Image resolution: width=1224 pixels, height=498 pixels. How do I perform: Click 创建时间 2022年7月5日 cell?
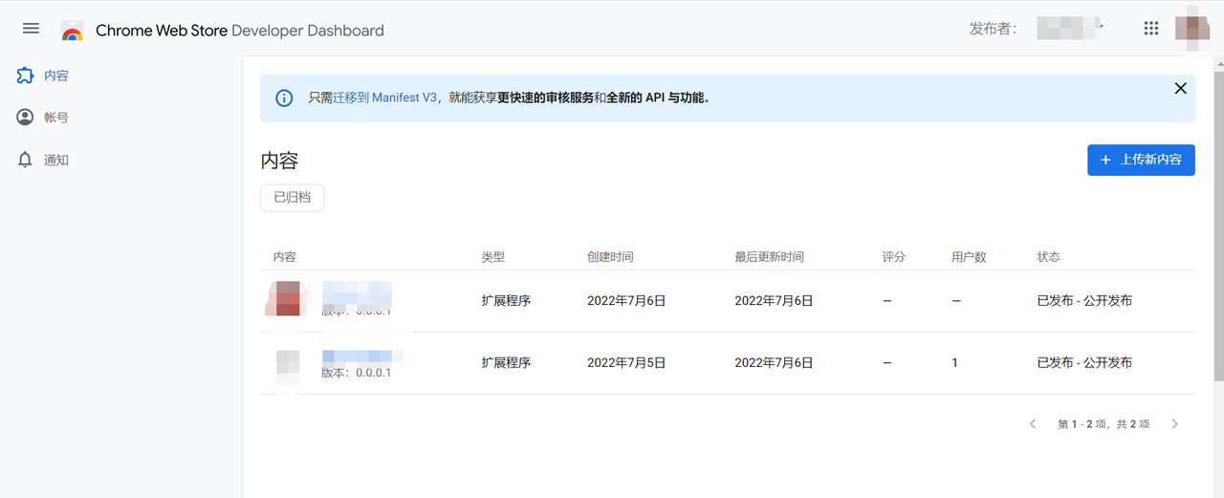626,363
